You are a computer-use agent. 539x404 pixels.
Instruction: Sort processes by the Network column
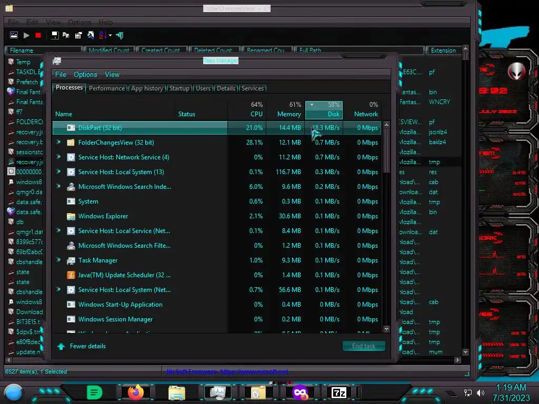[362, 109]
